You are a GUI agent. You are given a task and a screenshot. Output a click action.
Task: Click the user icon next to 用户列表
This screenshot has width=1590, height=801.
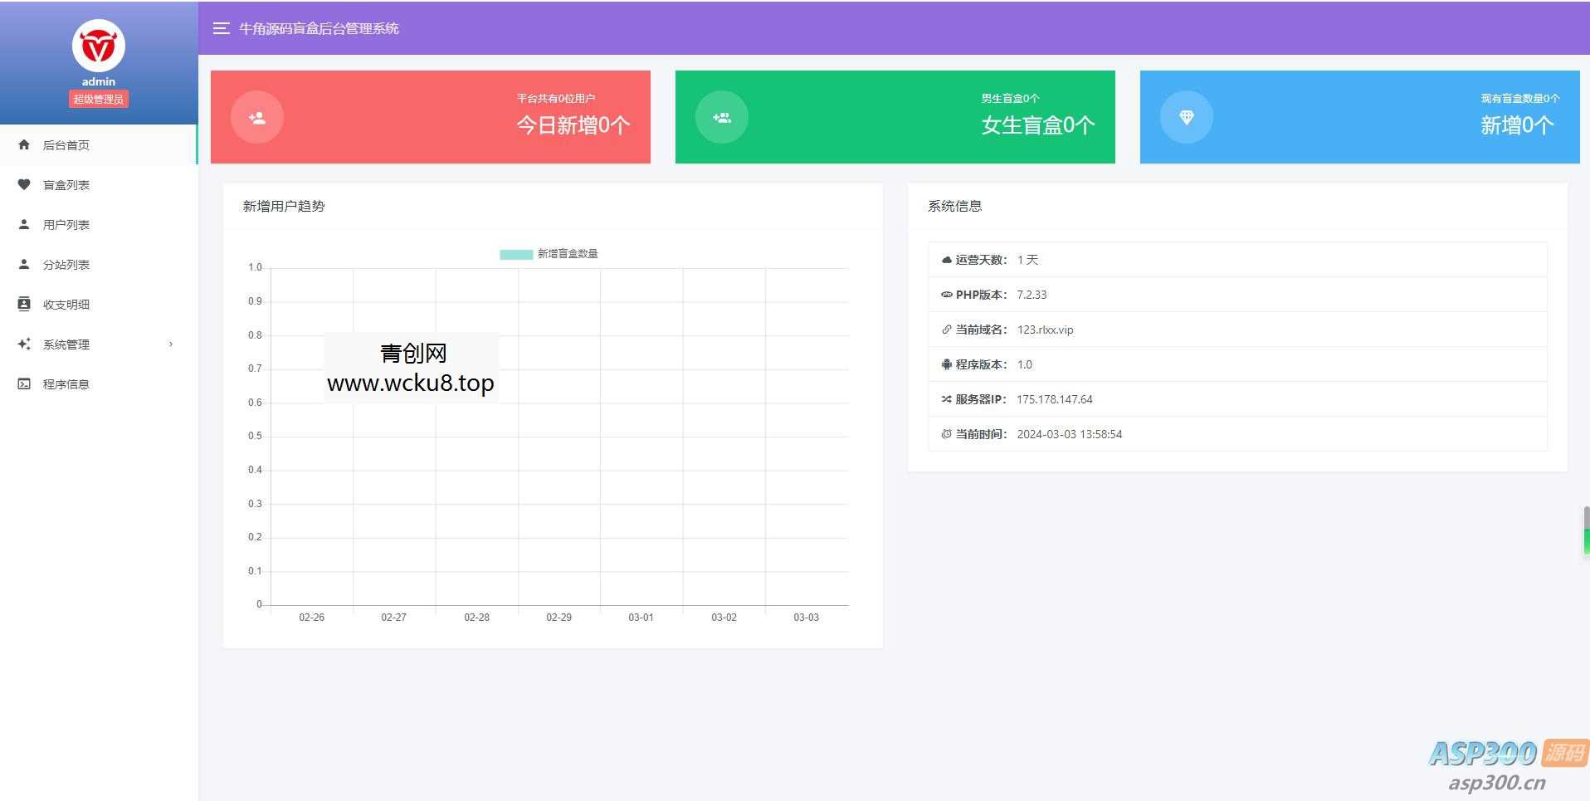[x=24, y=224]
